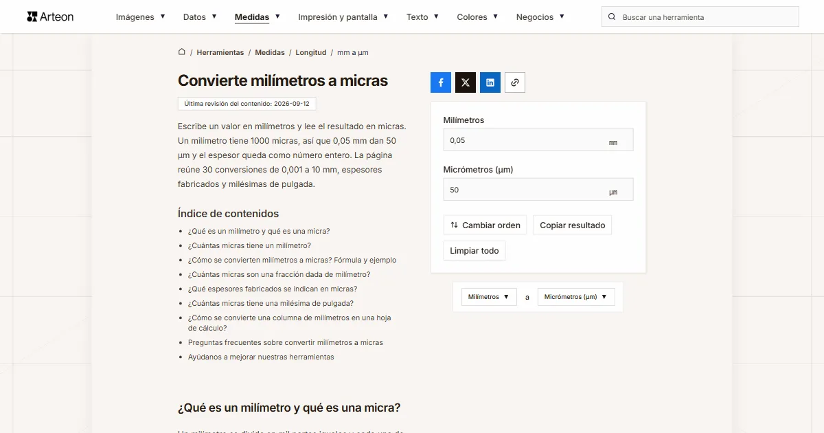This screenshot has width=824, height=433.
Task: Share page on X
Action: [466, 82]
